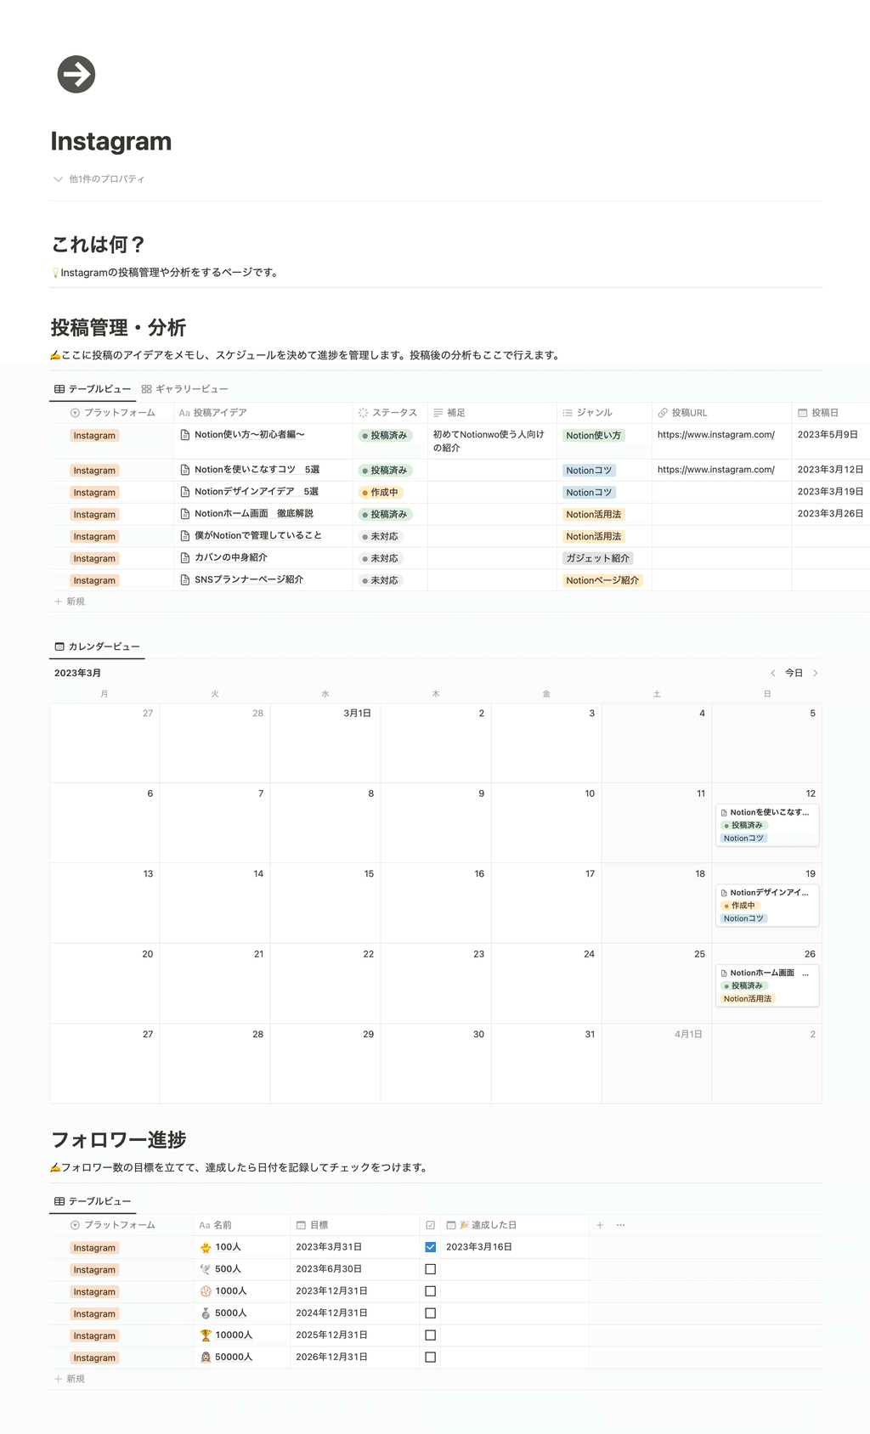Click the Notion使い方 genre tag
The image size is (870, 1434).
coord(594,436)
